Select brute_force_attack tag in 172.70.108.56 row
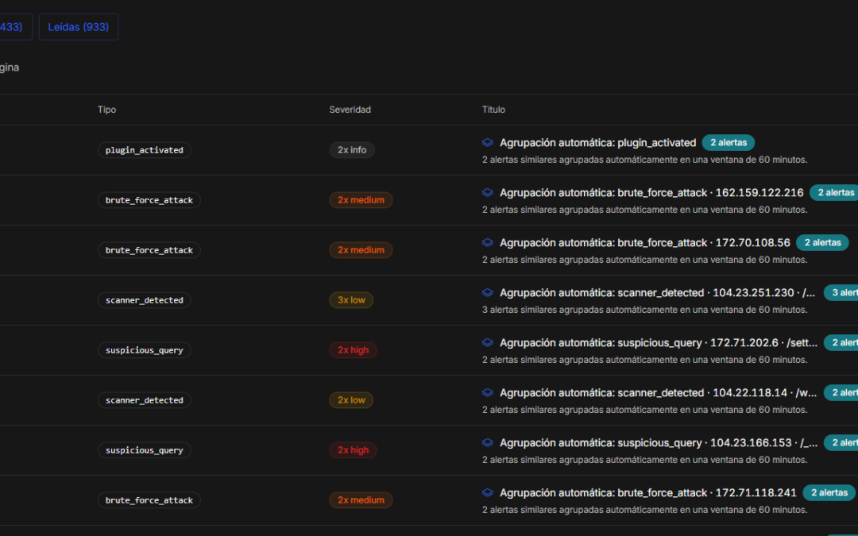Viewport: 858px width, 536px height. click(x=149, y=250)
